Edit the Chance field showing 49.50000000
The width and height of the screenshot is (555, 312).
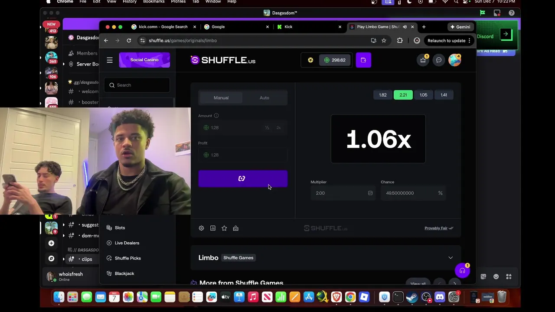tap(413, 193)
